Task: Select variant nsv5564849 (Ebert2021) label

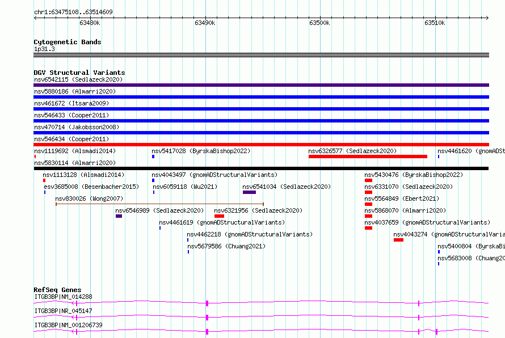Action: click(x=402, y=198)
